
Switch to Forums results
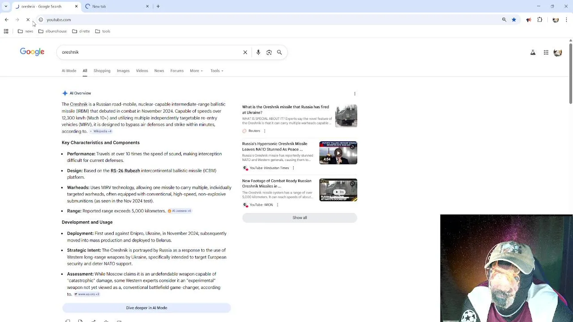(177, 71)
